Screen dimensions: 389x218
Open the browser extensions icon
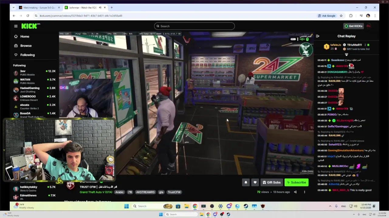[351, 16]
